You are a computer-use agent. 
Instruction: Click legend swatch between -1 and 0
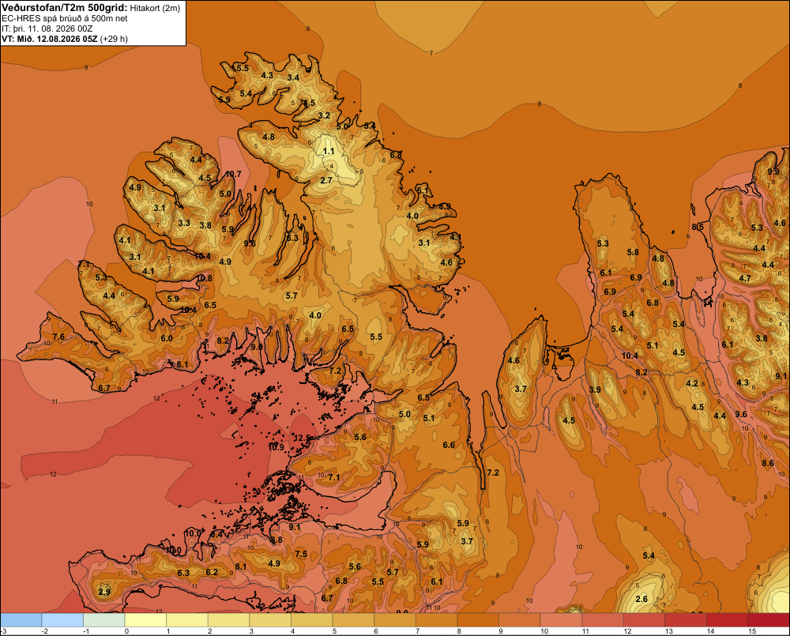pyautogui.click(x=103, y=620)
